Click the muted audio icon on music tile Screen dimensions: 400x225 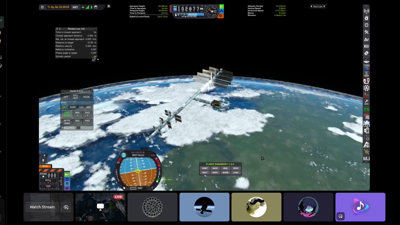pyautogui.click(x=340, y=216)
